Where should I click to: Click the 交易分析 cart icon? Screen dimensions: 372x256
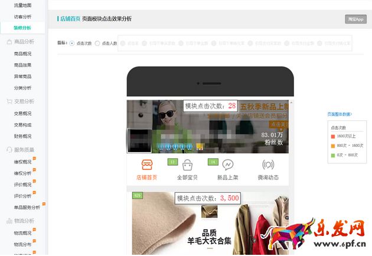point(9,101)
